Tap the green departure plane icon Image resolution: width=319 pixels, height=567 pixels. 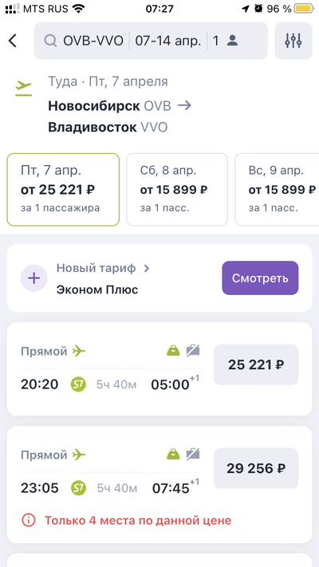(23, 88)
